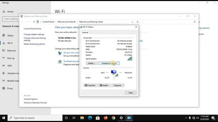Image resolution: width=218 pixels, height=122 pixels.
Task: Open Task View from the taskbar
Action: pyautogui.click(x=74, y=118)
